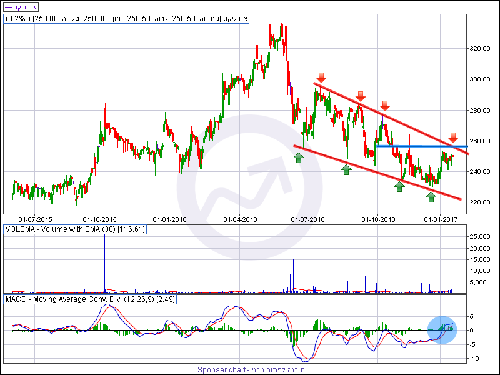The image size is (500, 375).
Task: Click the 220.00 price axis label
Action: coord(480,202)
